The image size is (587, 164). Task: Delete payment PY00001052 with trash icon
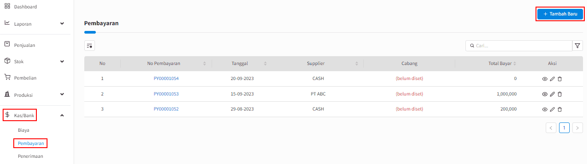(x=559, y=109)
